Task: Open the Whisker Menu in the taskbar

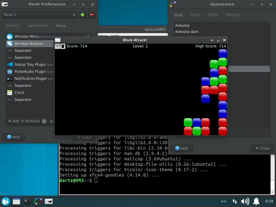Action: pyautogui.click(x=6, y=201)
